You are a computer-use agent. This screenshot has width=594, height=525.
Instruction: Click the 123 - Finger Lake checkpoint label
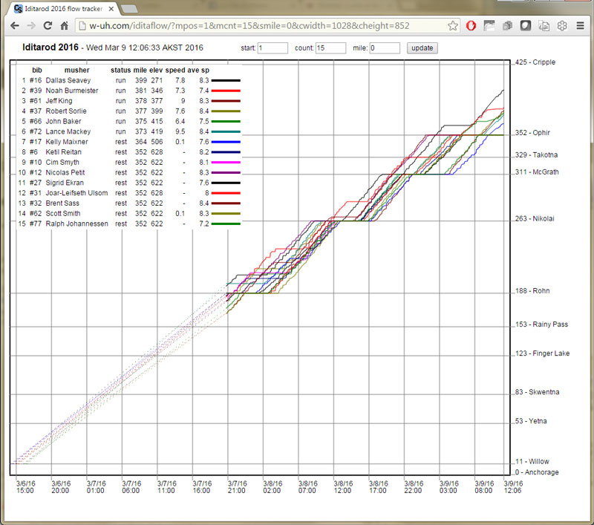[543, 353]
